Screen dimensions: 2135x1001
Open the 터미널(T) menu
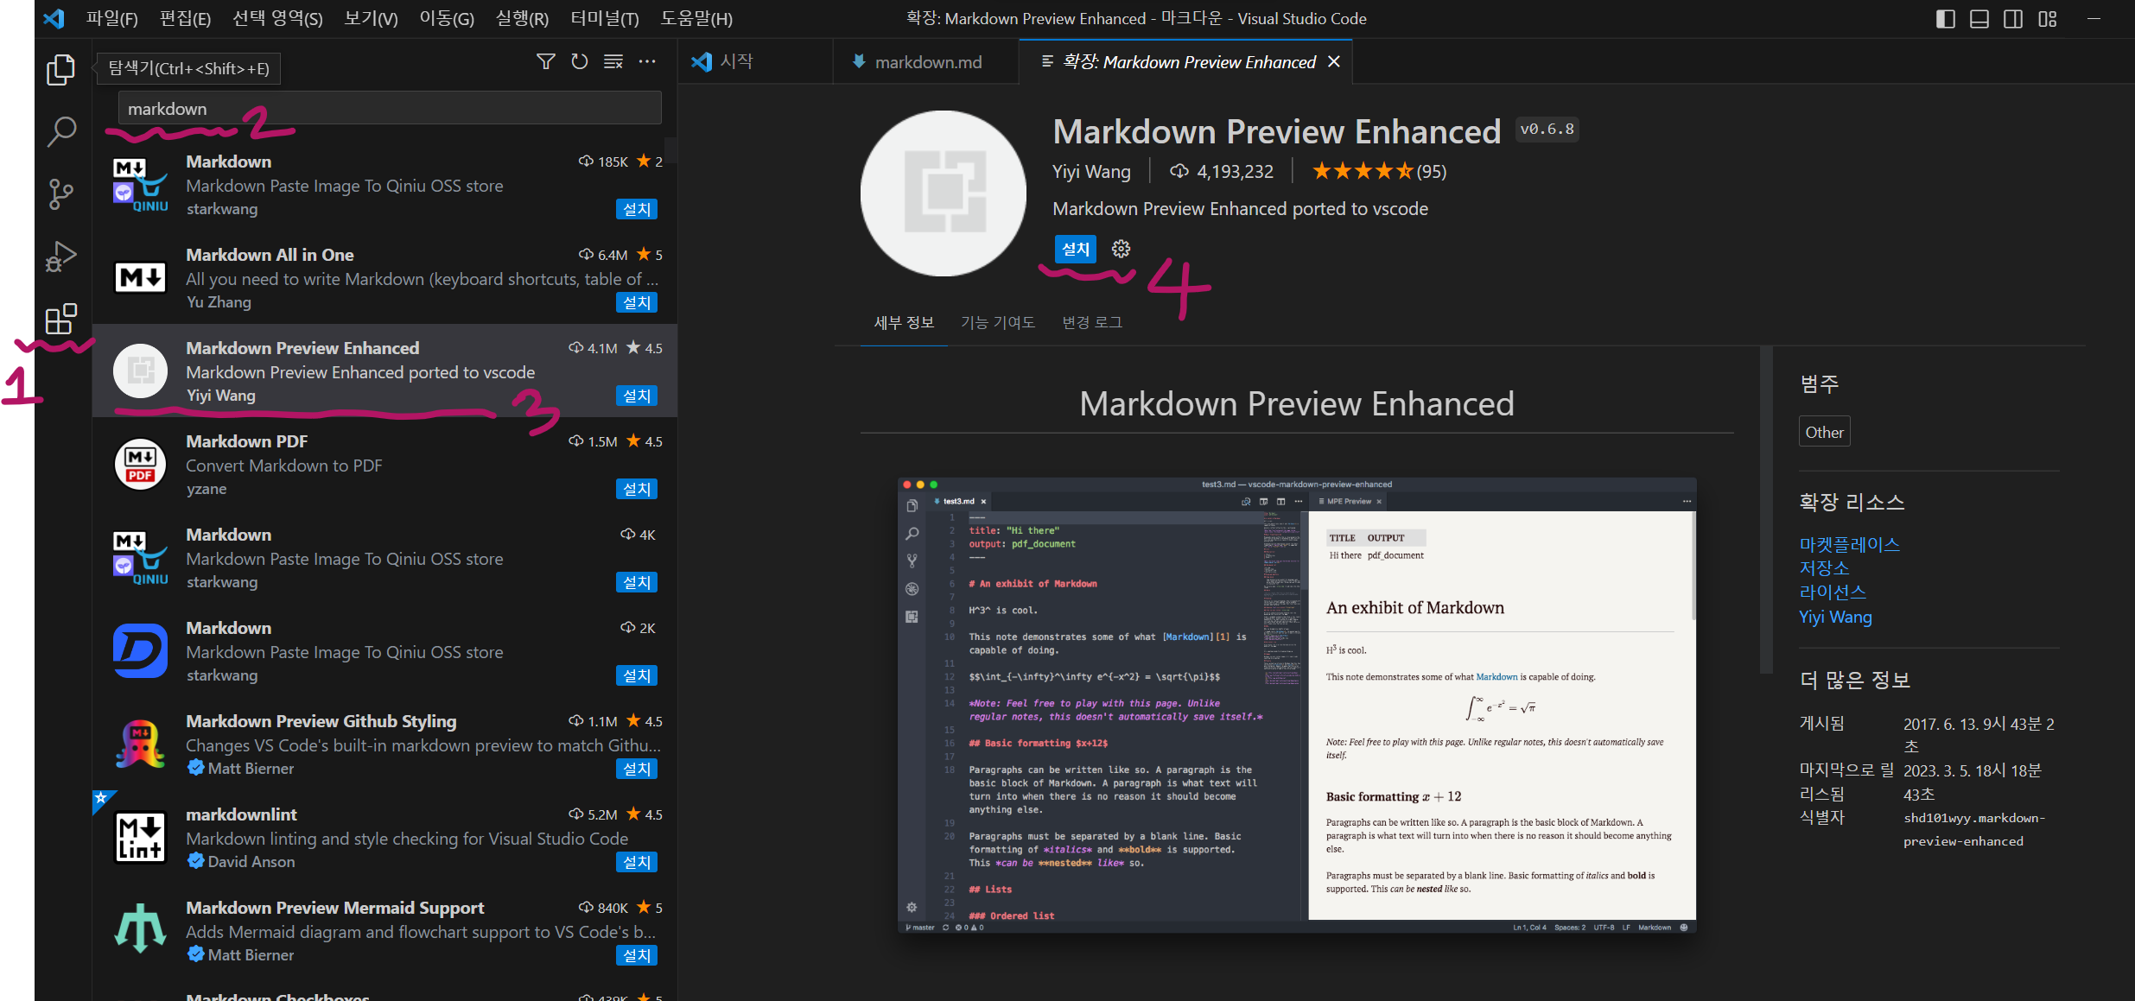[x=604, y=19]
